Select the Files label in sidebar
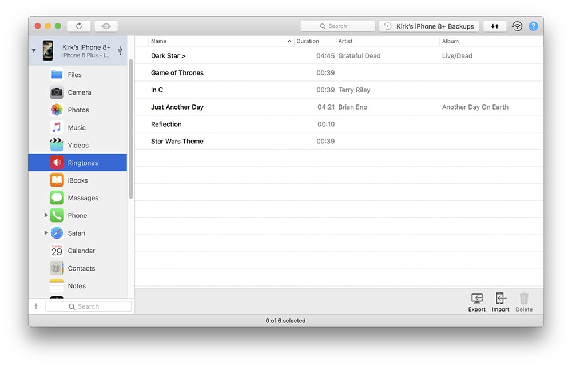The width and height of the screenshot is (572, 367). 74,75
